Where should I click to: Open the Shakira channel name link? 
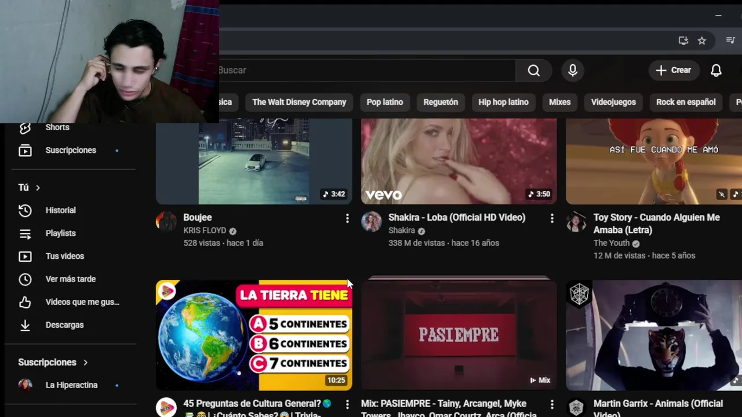402,231
